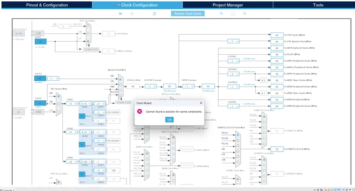The image size is (355, 191).
Task: Click the LSE input frequency field 32.768
Action: (x=19, y=33)
